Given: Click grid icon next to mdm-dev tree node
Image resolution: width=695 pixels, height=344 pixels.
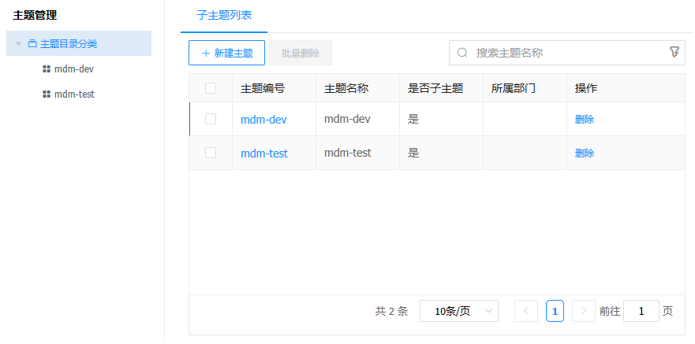Looking at the screenshot, I should (46, 69).
